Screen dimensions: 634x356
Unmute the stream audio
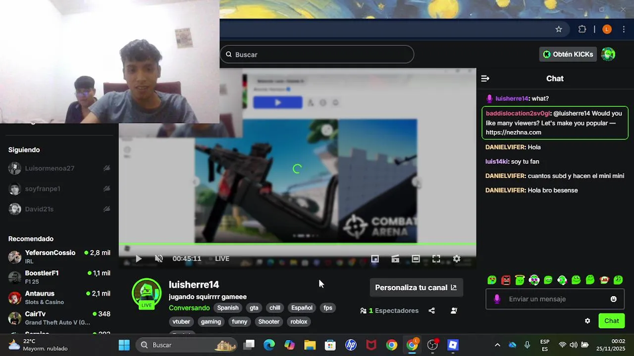159,259
